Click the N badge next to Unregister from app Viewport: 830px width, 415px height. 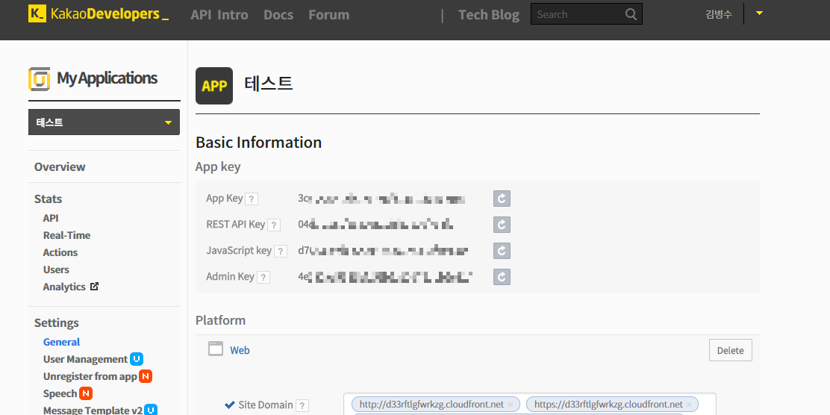click(146, 376)
